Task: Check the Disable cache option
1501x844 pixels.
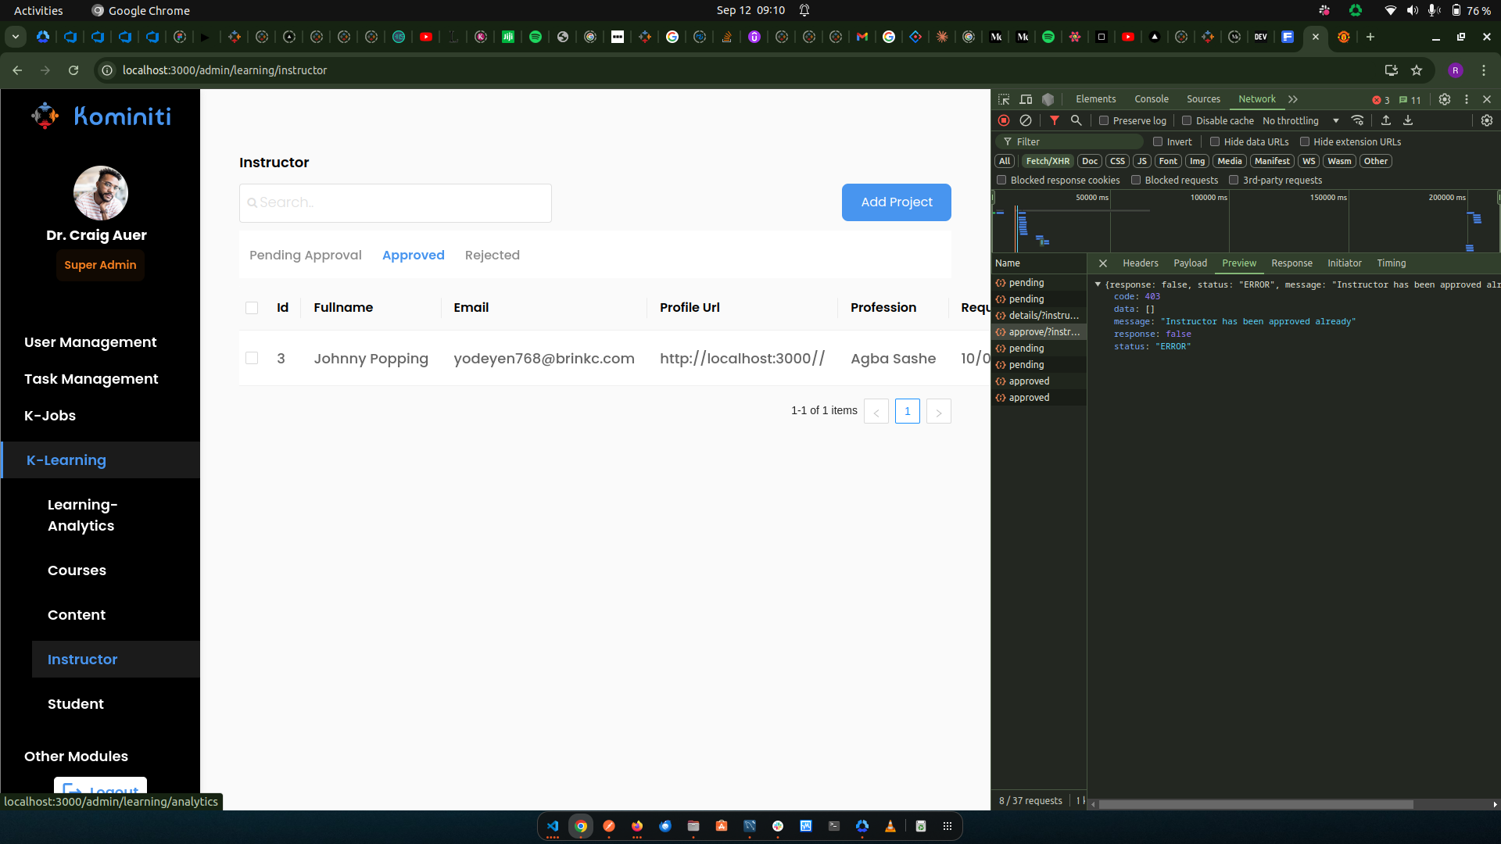Action: (1187, 120)
